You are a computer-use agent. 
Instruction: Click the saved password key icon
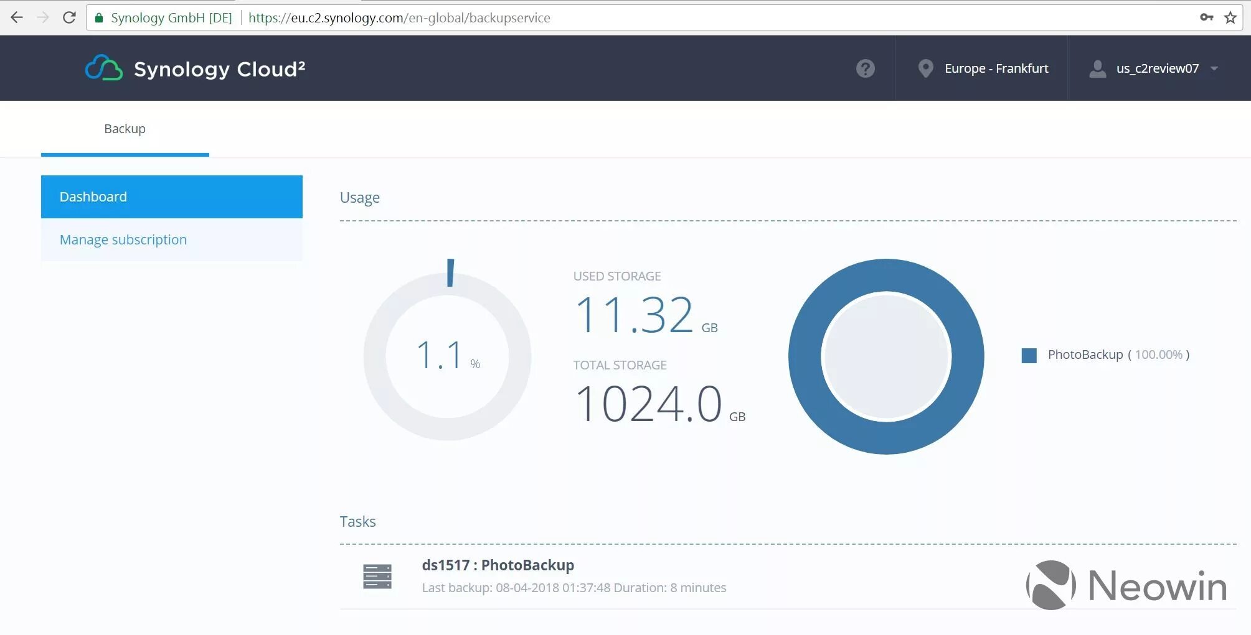[1207, 17]
